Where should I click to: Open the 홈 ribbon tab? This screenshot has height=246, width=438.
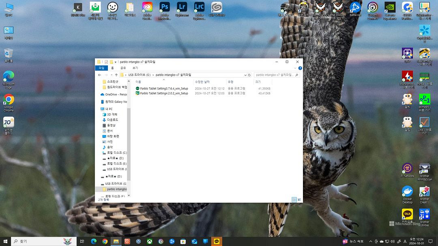coord(112,68)
